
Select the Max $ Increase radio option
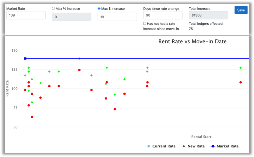click(x=99, y=8)
